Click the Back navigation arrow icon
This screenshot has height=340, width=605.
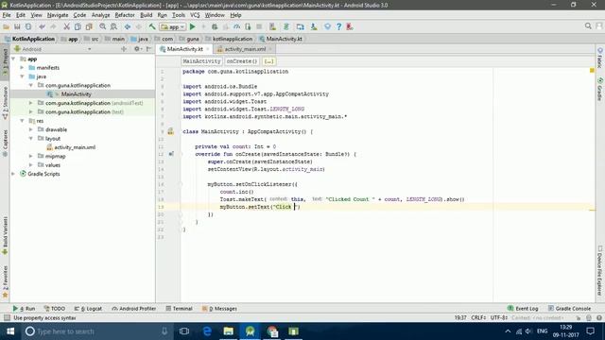128,26
